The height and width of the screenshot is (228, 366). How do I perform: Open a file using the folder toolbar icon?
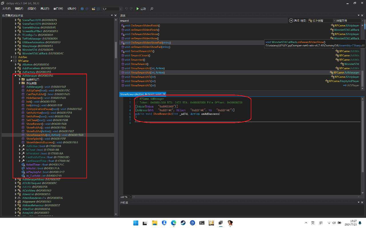94,9
